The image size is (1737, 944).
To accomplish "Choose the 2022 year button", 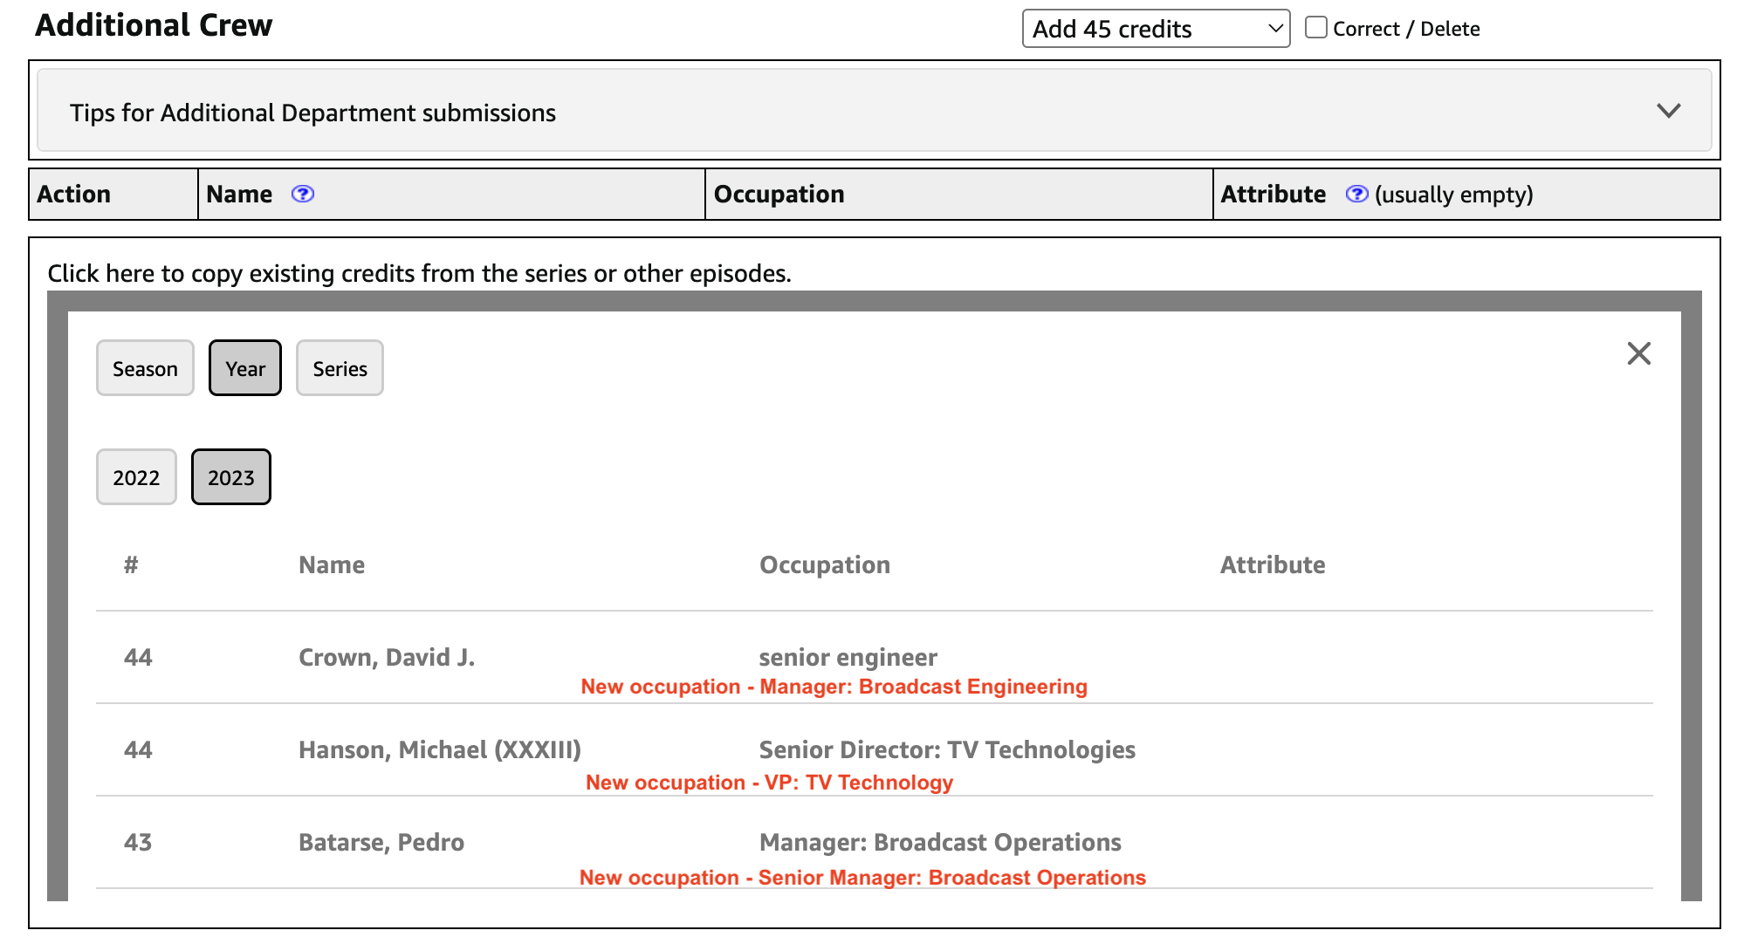I will (136, 477).
